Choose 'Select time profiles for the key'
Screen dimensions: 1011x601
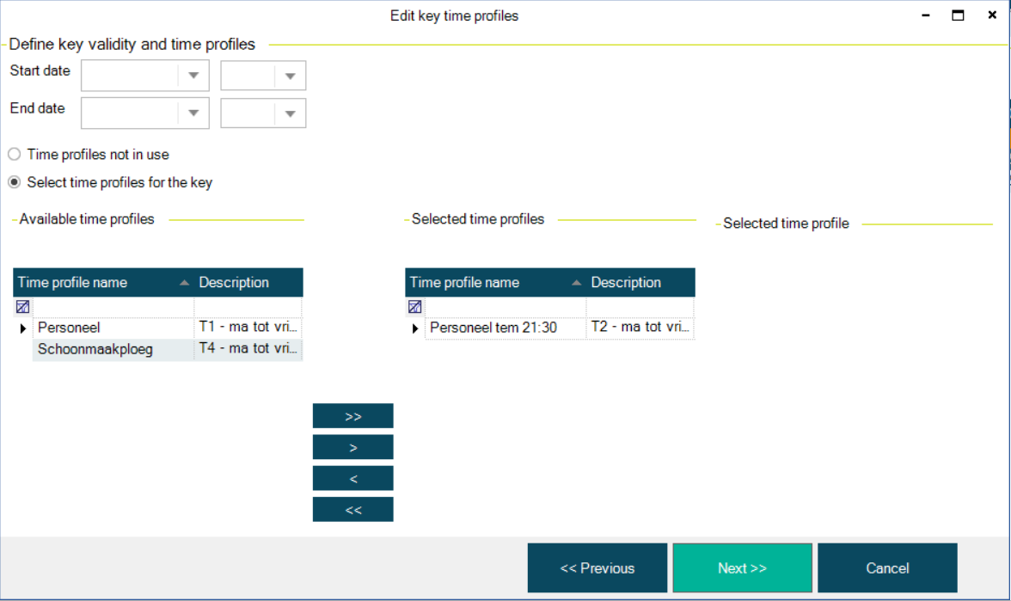point(15,182)
